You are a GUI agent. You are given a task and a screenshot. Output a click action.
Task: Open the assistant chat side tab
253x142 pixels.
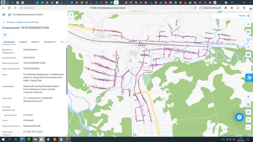[249, 78]
